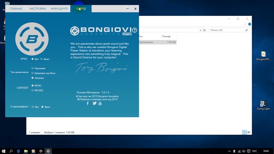Open the Dying Light desktop shortcut
This screenshot has height=154, width=274.
(x=263, y=105)
